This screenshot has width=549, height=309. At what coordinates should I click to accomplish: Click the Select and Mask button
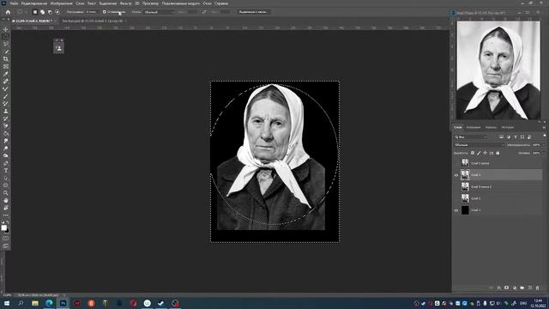point(253,12)
